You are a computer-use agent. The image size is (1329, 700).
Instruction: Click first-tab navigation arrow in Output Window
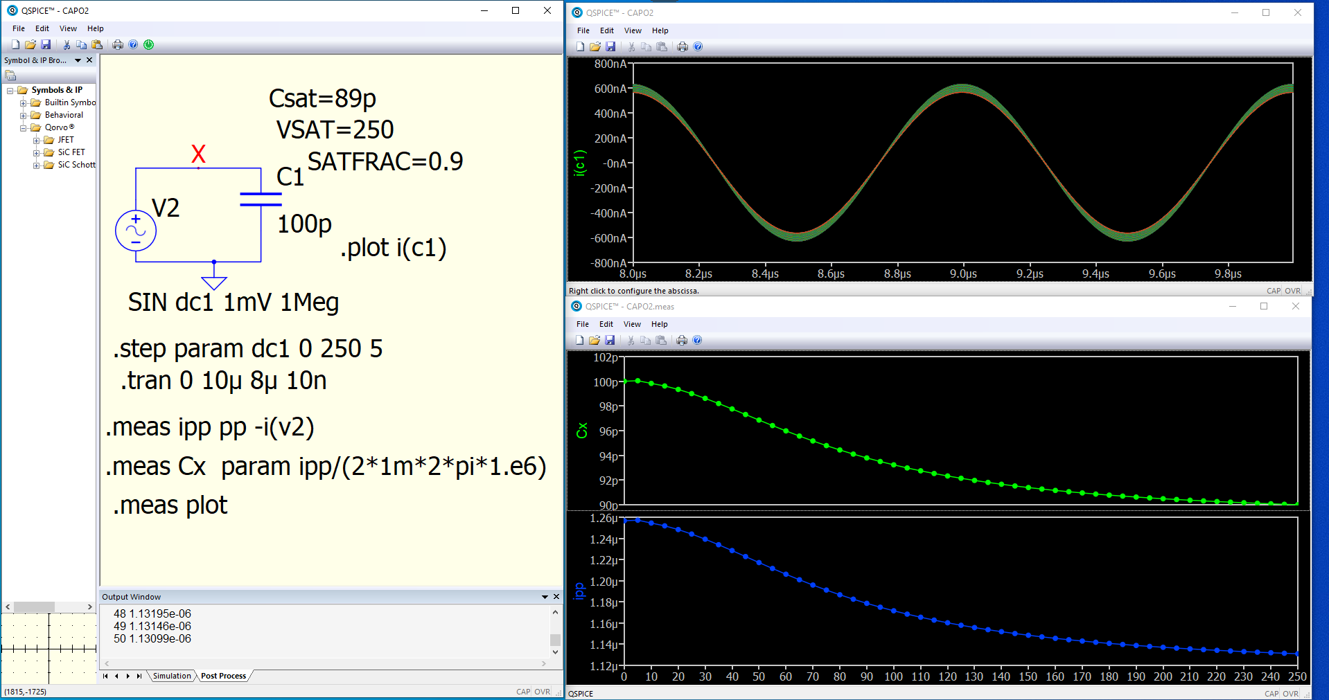point(105,676)
